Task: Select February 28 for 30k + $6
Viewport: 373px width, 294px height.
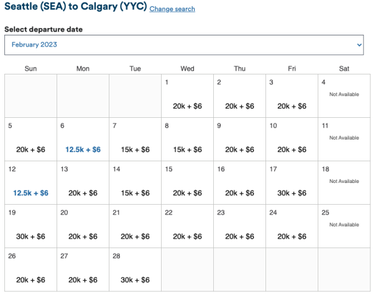Action: point(135,280)
